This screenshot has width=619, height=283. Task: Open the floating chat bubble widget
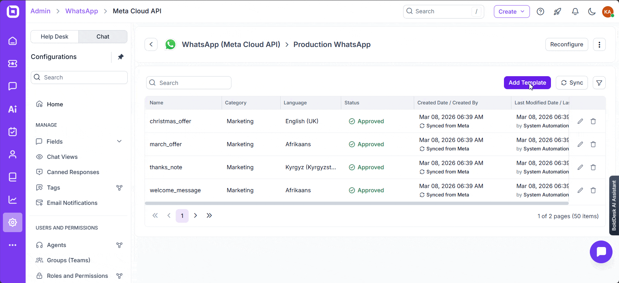click(x=601, y=252)
